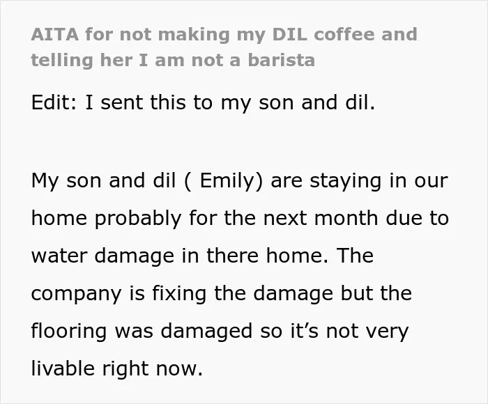The width and height of the screenshot is (488, 404).
Task: Click the word "barista" in the title
Action: point(282,60)
